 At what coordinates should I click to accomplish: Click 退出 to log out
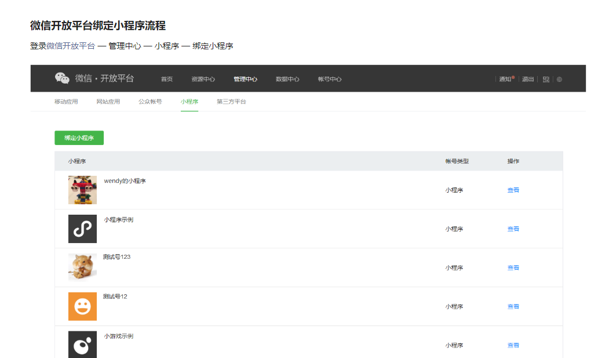click(x=528, y=79)
